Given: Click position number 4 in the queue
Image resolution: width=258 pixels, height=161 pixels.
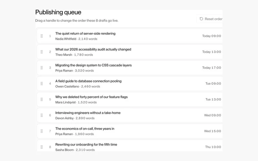Looking at the screenshot, I should click(50, 83).
